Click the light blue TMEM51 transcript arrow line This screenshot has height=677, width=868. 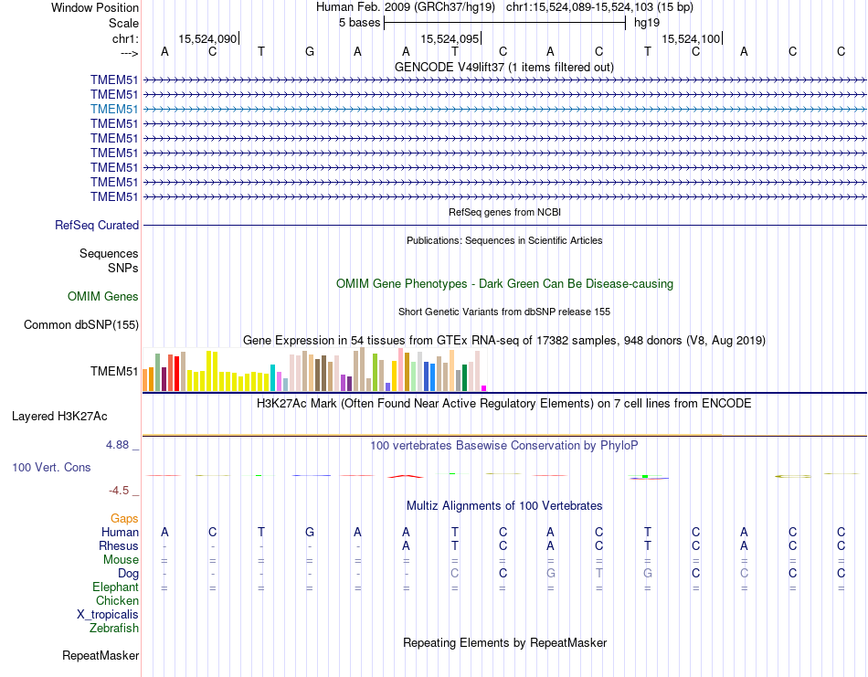[x=504, y=109]
